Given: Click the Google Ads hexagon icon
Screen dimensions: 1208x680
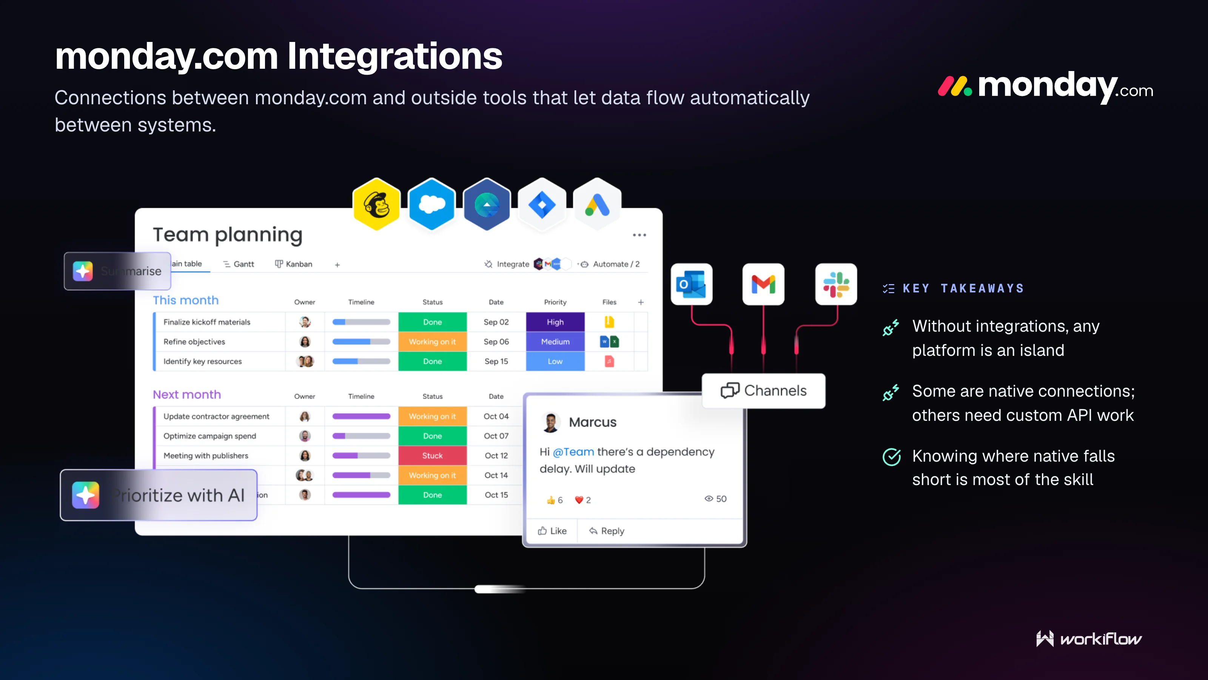Looking at the screenshot, I should pyautogui.click(x=597, y=205).
